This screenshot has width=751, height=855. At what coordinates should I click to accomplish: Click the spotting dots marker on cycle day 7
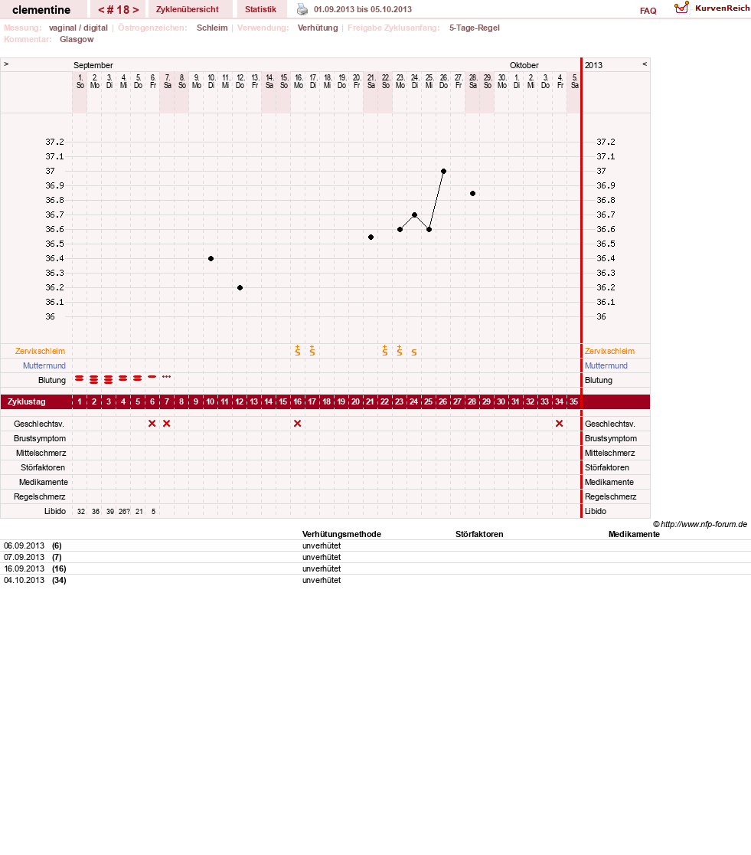[x=166, y=377]
